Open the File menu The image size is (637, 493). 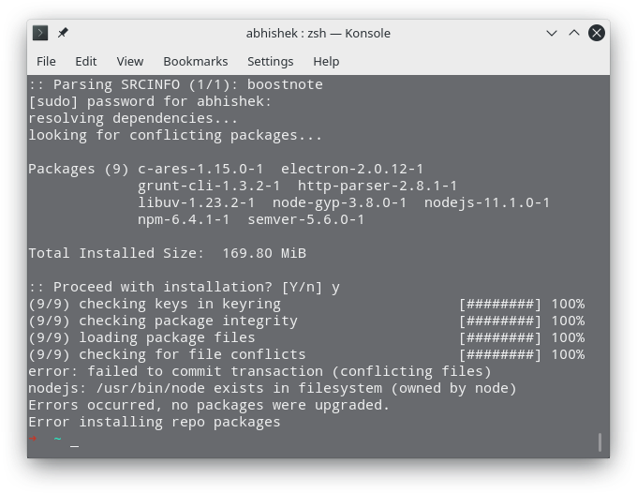click(46, 61)
